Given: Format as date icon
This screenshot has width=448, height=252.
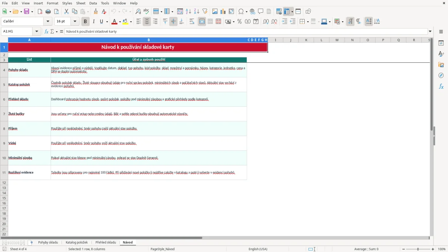Looking at the screenshot, I should pos(256,22).
